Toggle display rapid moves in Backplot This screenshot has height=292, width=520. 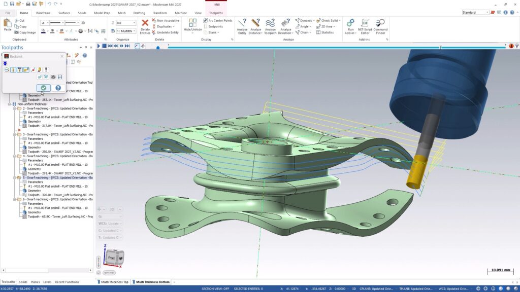(26, 70)
